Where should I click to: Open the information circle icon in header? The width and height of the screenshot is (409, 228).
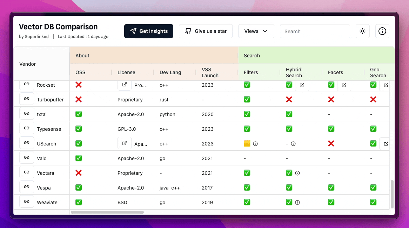[x=382, y=31]
